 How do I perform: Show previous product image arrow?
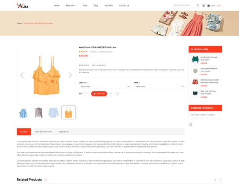22,75
